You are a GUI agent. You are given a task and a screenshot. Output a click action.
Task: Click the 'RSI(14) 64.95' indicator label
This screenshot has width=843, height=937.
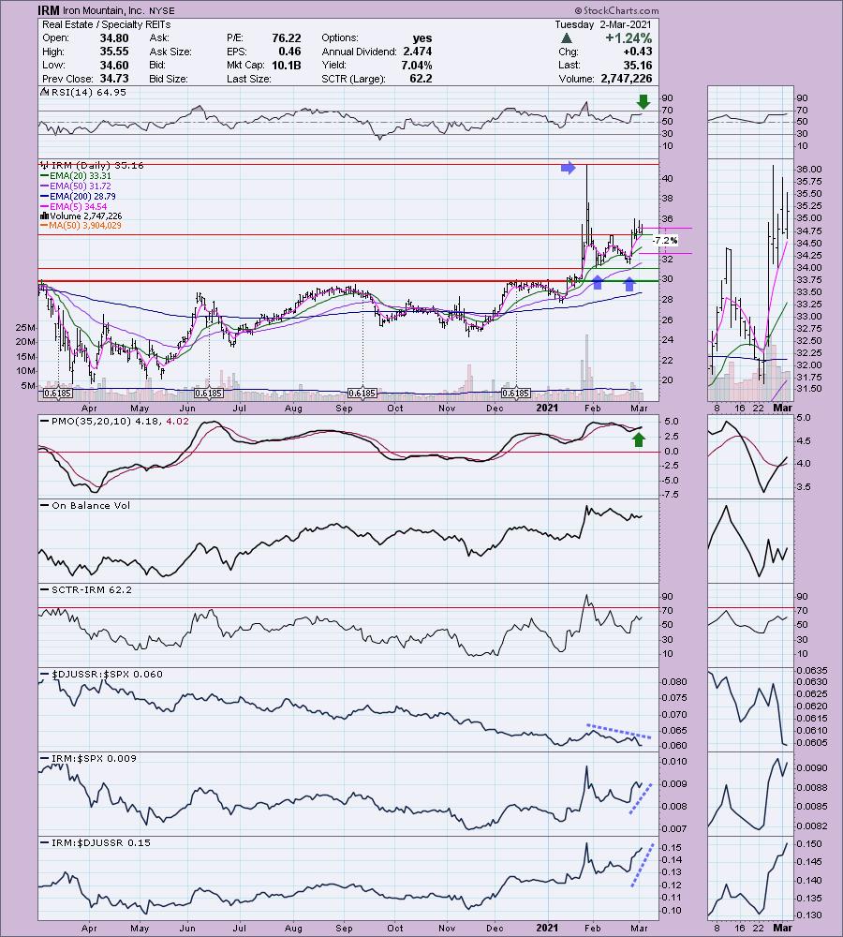click(x=88, y=92)
